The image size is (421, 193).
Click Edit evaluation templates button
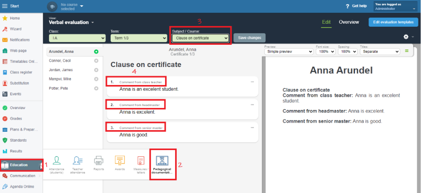pyautogui.click(x=393, y=22)
